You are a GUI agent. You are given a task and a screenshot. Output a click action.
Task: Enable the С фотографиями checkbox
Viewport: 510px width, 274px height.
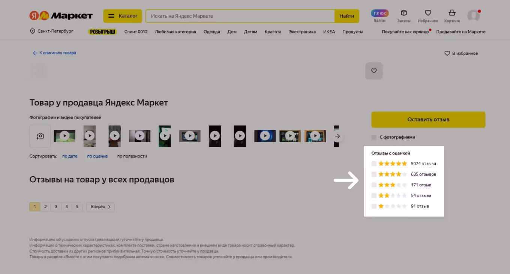tap(374, 137)
